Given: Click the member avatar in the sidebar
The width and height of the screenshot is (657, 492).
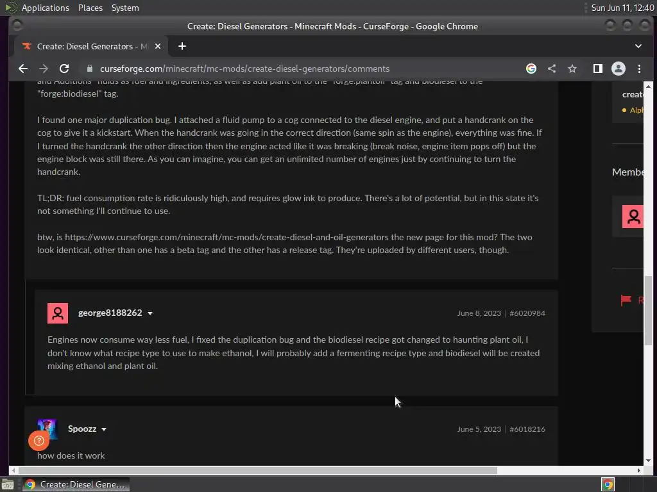Looking at the screenshot, I should [633, 217].
